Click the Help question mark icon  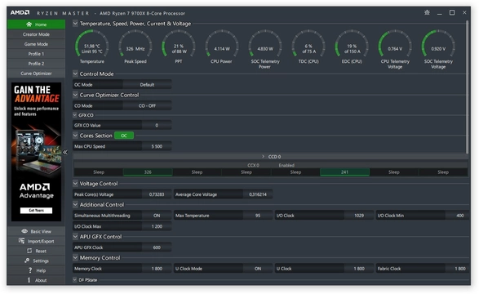coord(30,270)
